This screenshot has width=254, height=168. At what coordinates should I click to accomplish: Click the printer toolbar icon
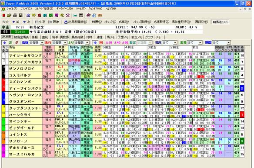(x=15, y=15)
